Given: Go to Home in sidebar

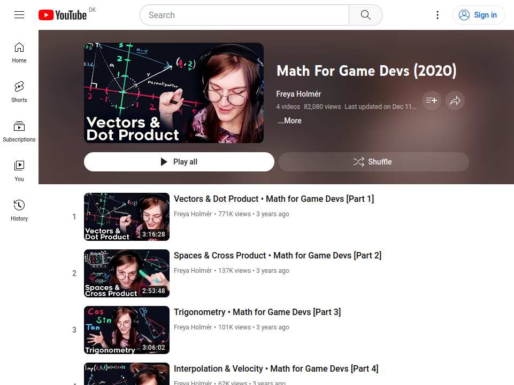Looking at the screenshot, I should point(19,52).
